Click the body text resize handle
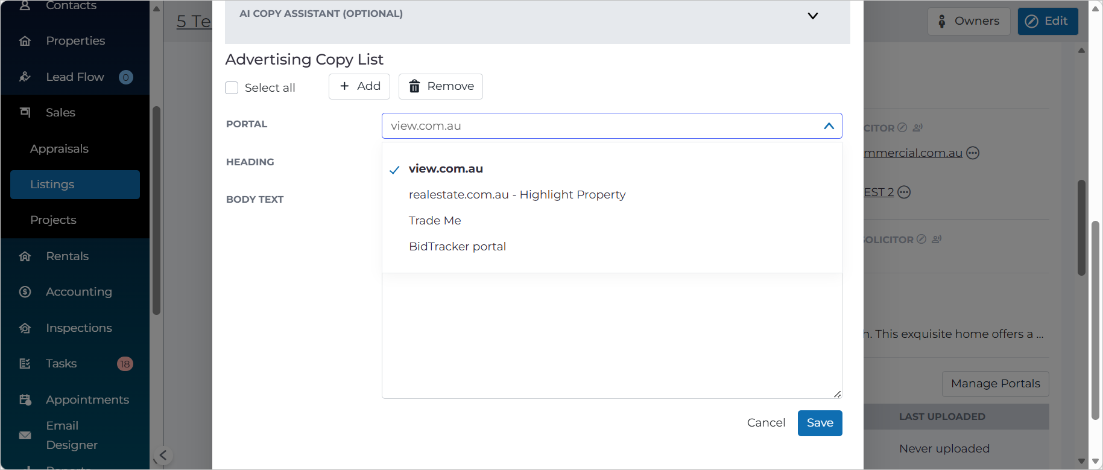 837,394
